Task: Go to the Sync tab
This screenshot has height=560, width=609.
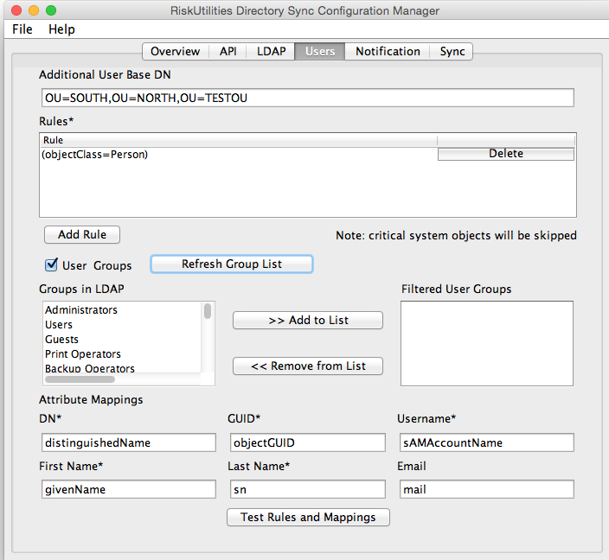Action: [x=452, y=51]
